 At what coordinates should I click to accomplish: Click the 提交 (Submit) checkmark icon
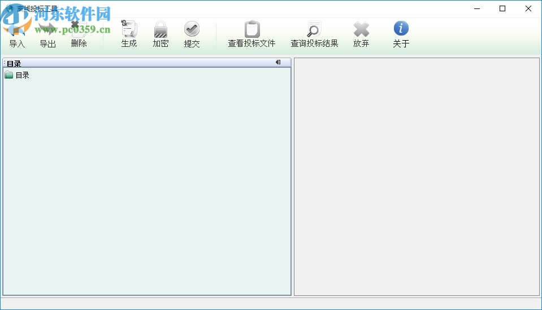192,29
